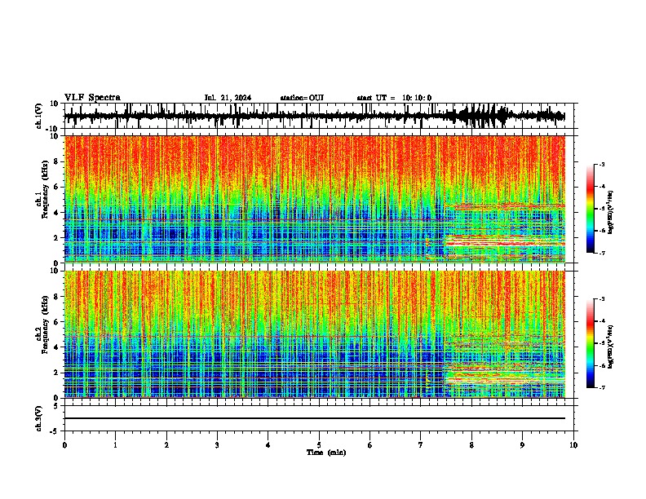The image size is (646, 499).
Task: Click tick label 3 on the Time axis
Action: (217, 445)
